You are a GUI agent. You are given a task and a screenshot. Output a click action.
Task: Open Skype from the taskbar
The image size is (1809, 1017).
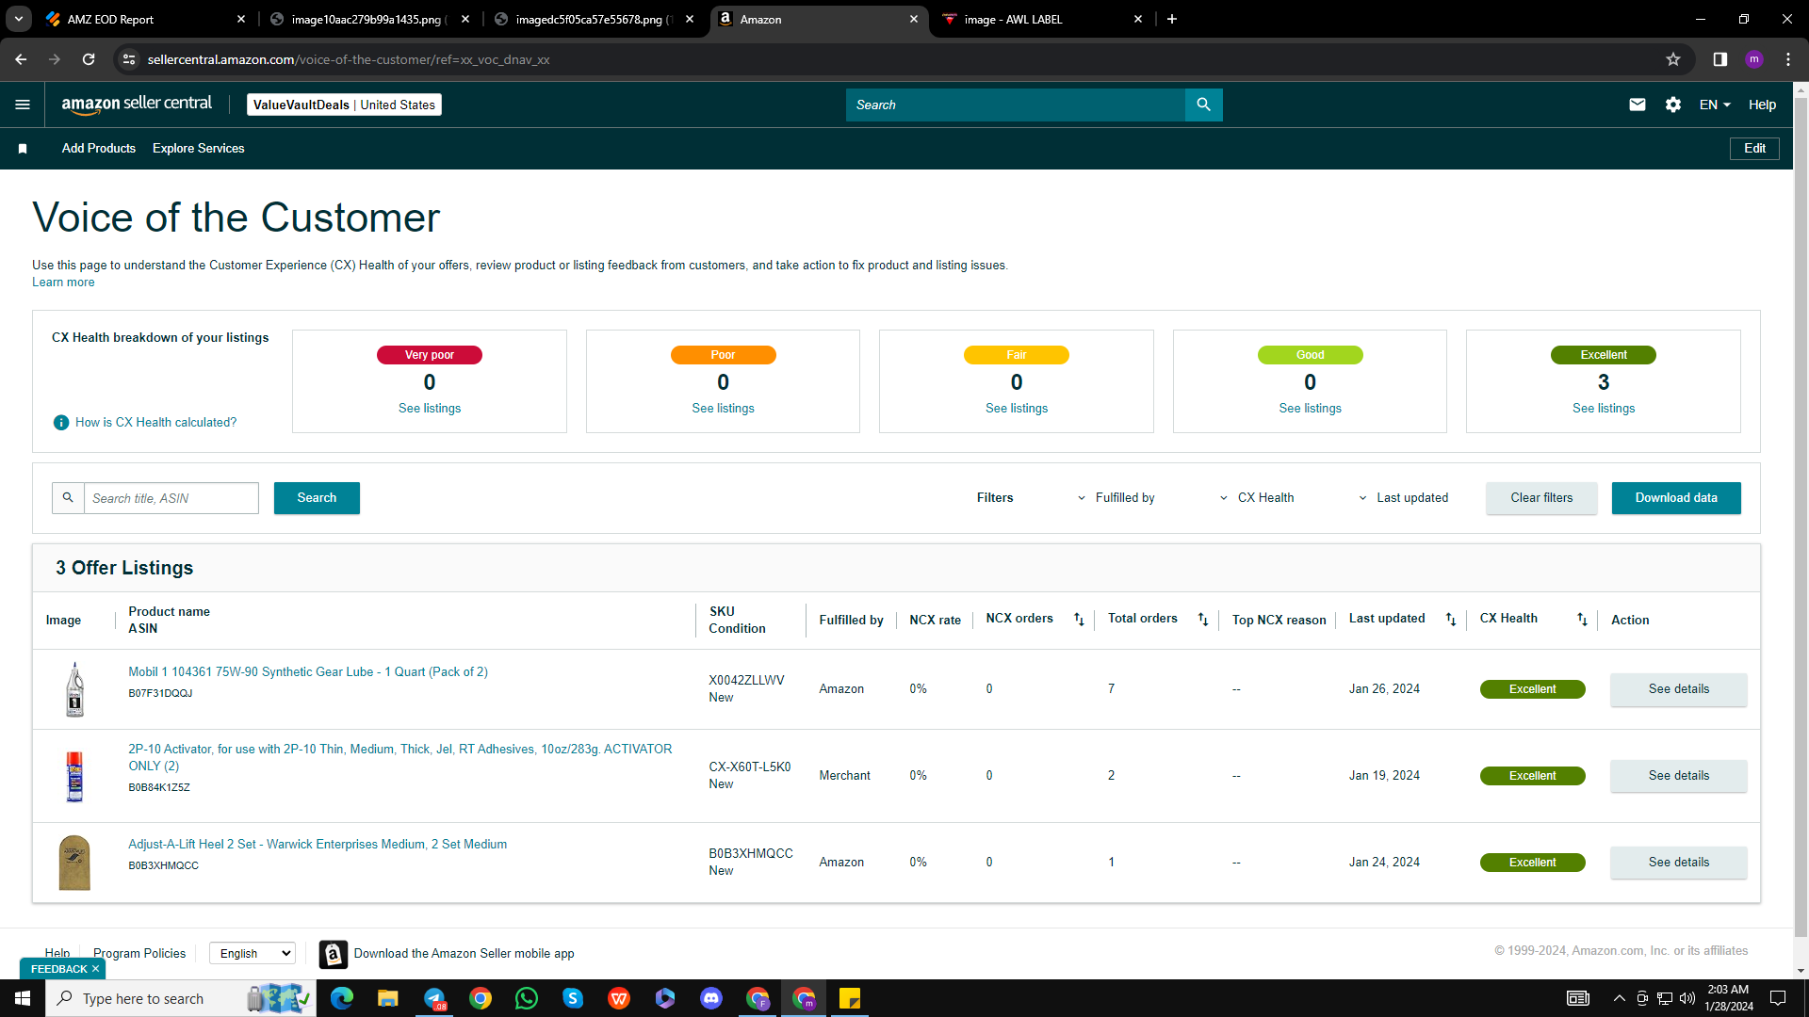click(573, 998)
